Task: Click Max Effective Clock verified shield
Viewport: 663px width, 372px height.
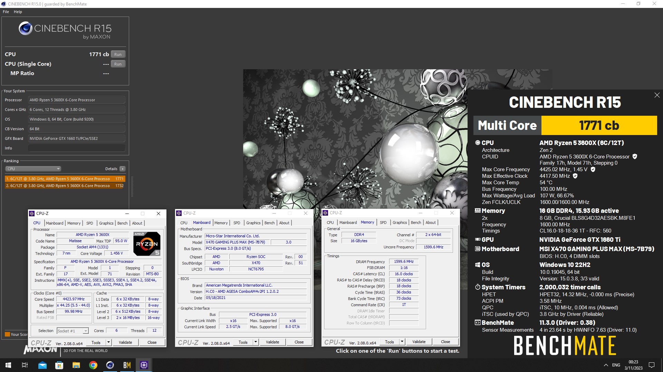Action: tap(575, 176)
